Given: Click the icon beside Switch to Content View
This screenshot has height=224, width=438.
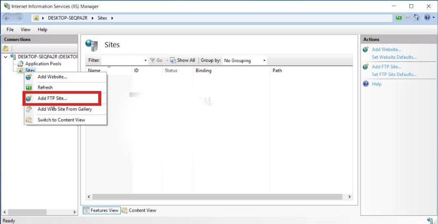Looking at the screenshot, I should [29, 120].
